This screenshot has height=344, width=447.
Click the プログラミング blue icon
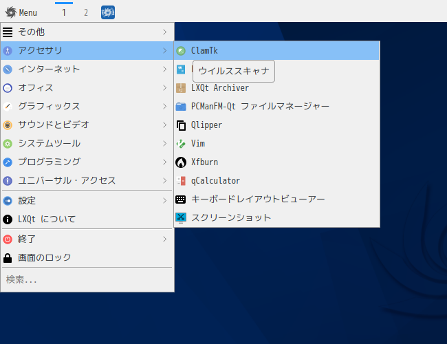click(x=8, y=162)
